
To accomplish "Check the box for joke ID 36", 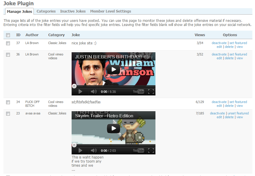I will [x=8, y=55].
